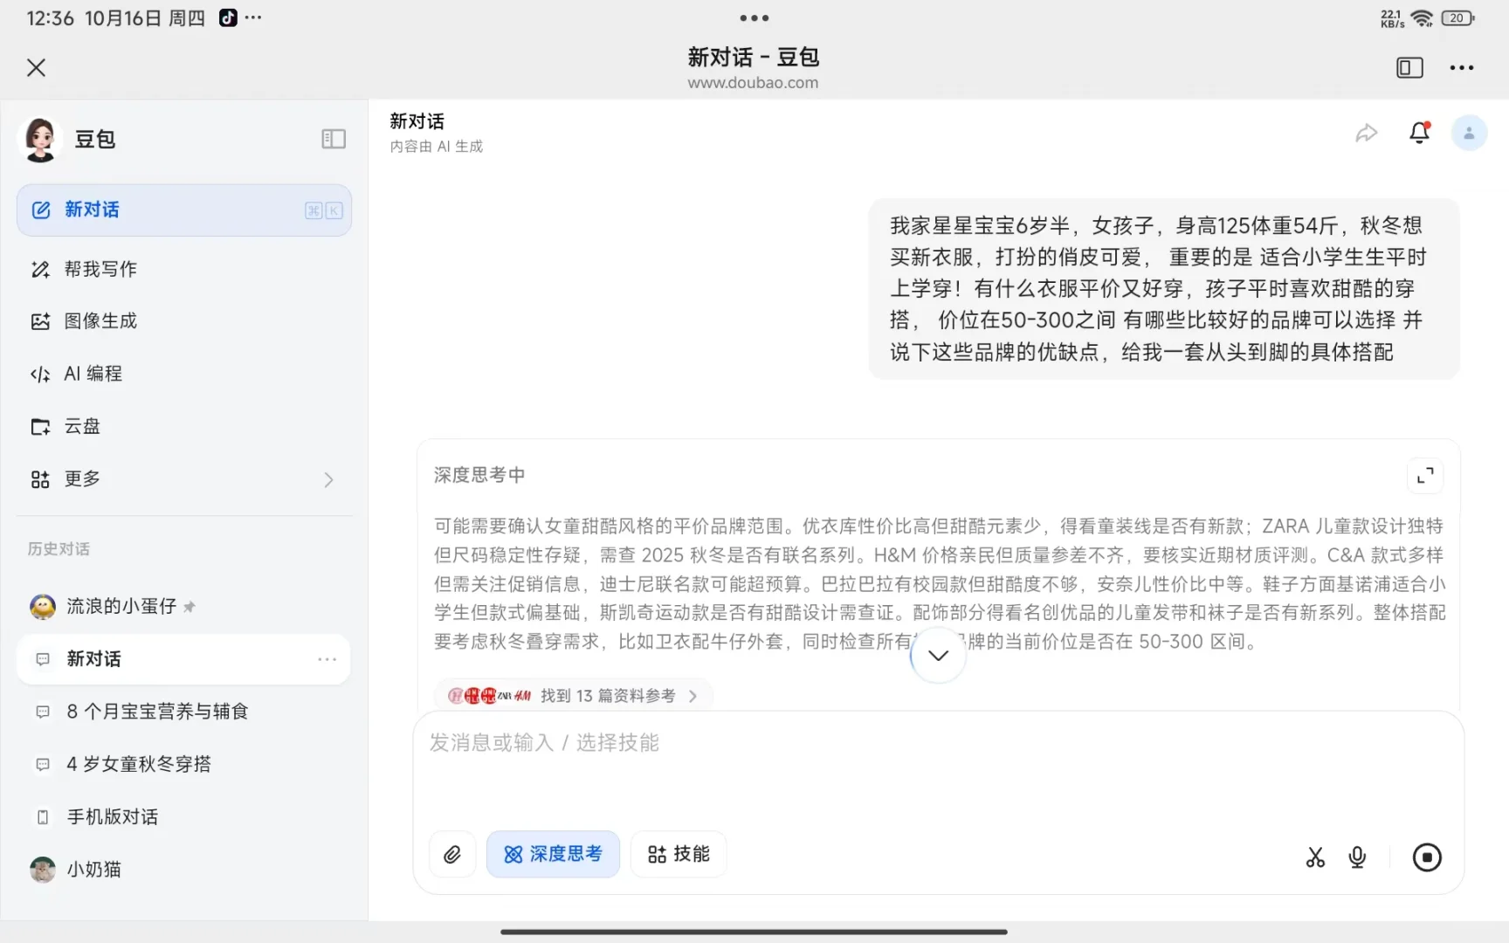Click the 深度思考中 status label

click(x=479, y=475)
